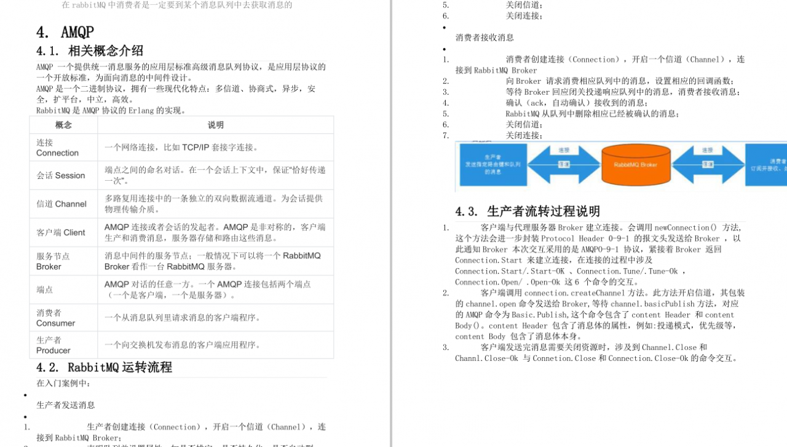The width and height of the screenshot is (787, 447).
Task: Click the 说明 table header cell
Action: [x=215, y=125]
